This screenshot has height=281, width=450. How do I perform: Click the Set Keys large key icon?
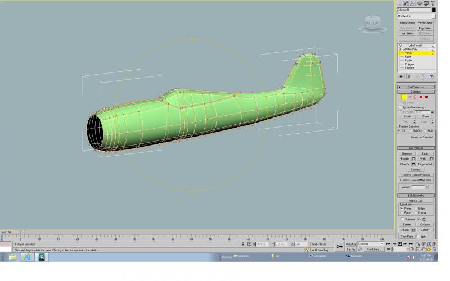click(340, 246)
